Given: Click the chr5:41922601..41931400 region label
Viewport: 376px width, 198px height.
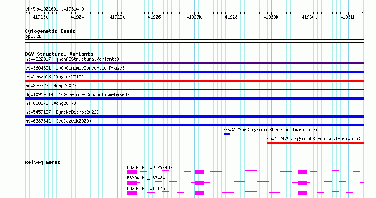Looking at the screenshot, I should tap(54, 9).
